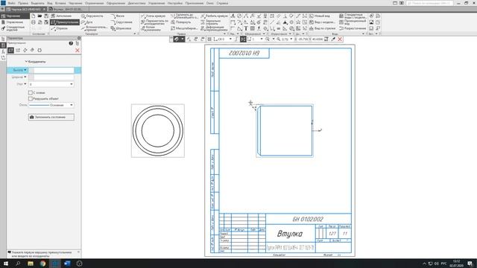Open the zoom scale dropdown arrow

click(x=291, y=39)
